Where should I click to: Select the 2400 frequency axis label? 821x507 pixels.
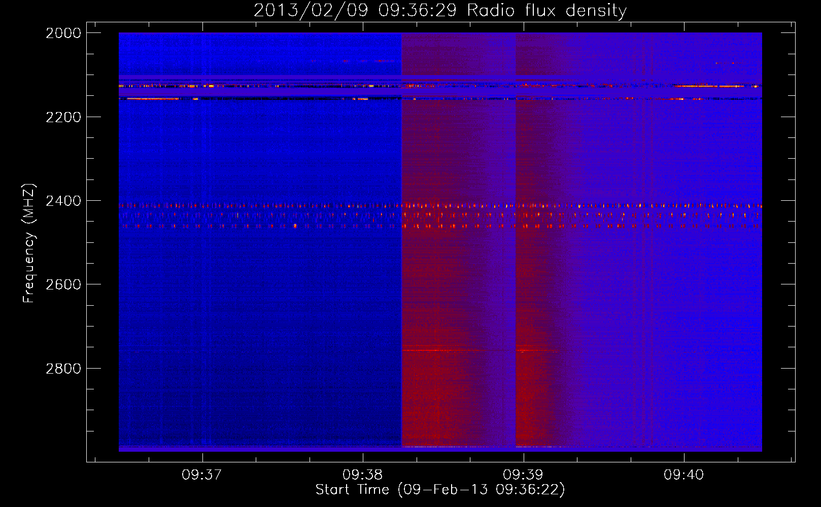click(x=63, y=201)
